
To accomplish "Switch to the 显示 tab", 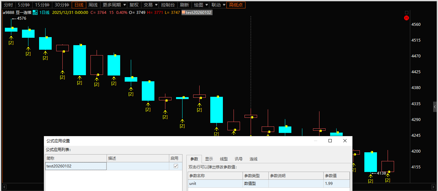I will pyautogui.click(x=209, y=159).
